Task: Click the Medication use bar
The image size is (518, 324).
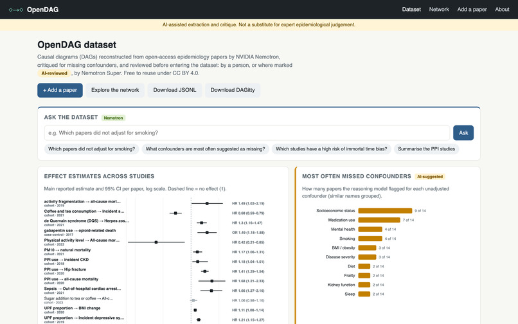Action: click(x=379, y=220)
